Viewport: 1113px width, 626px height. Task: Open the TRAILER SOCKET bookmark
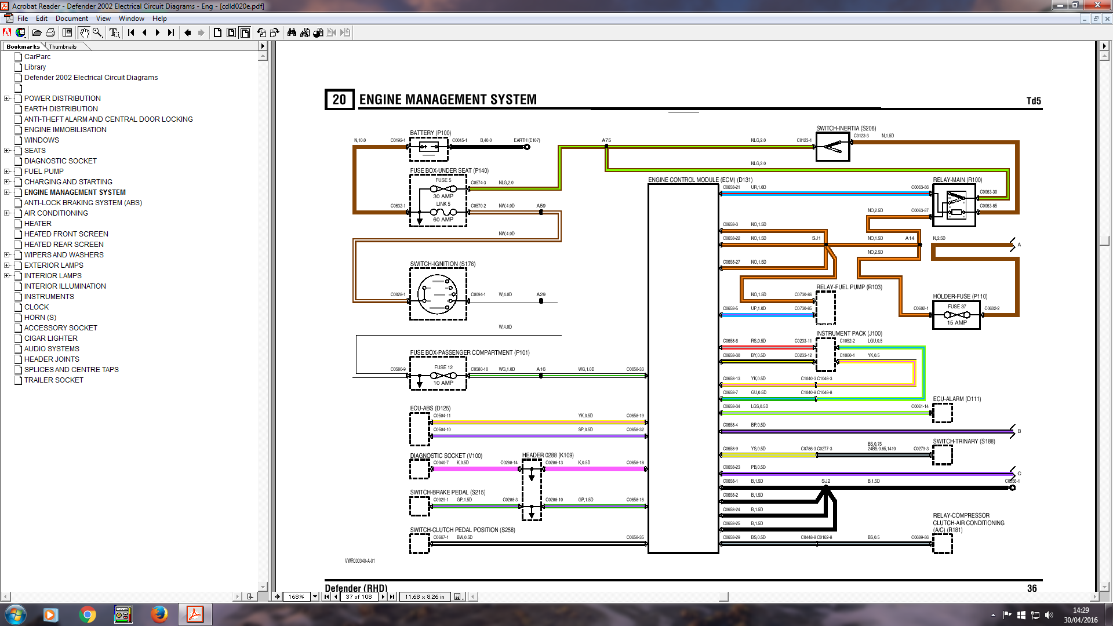click(54, 380)
